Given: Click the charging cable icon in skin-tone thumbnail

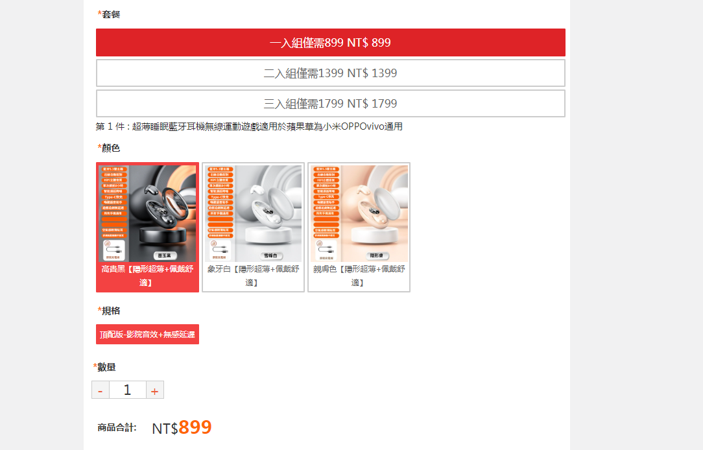Looking at the screenshot, I should 326,250.
